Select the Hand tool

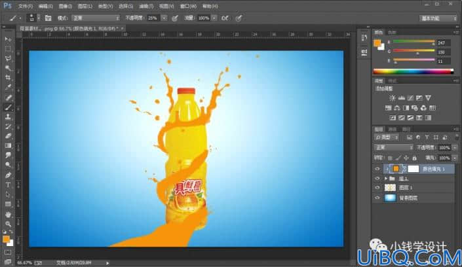8,214
